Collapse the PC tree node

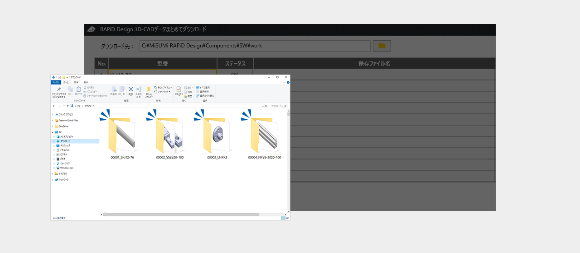[x=53, y=132]
